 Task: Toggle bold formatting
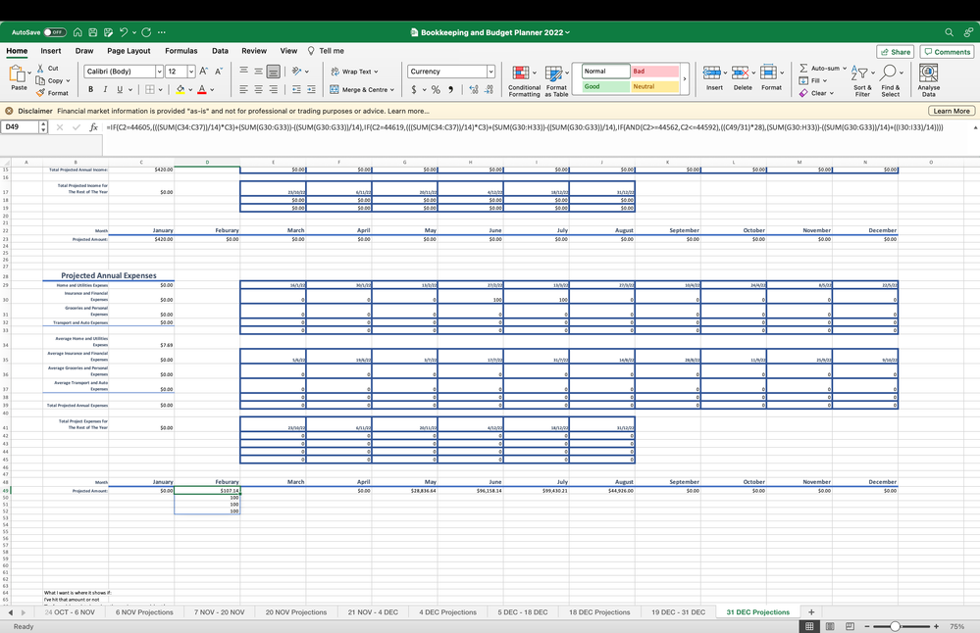[x=89, y=88]
